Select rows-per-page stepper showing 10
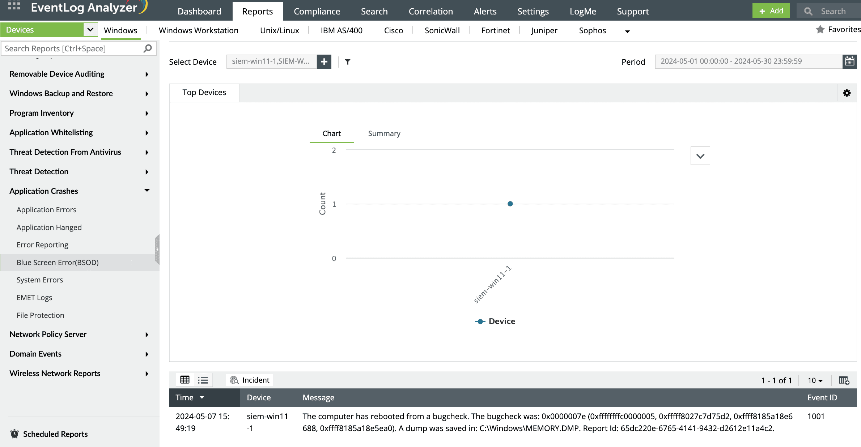This screenshot has height=447, width=861. point(815,380)
